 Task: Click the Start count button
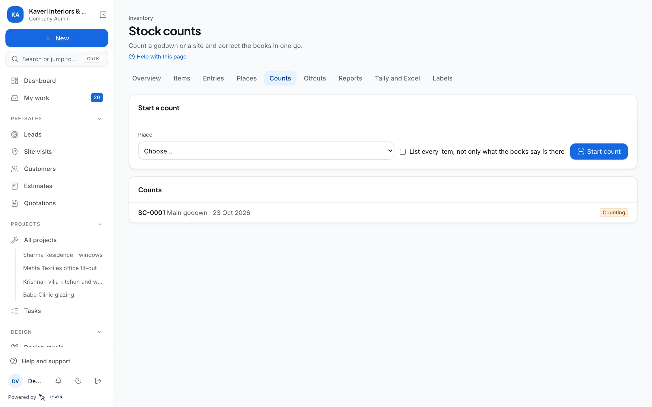pyautogui.click(x=599, y=152)
